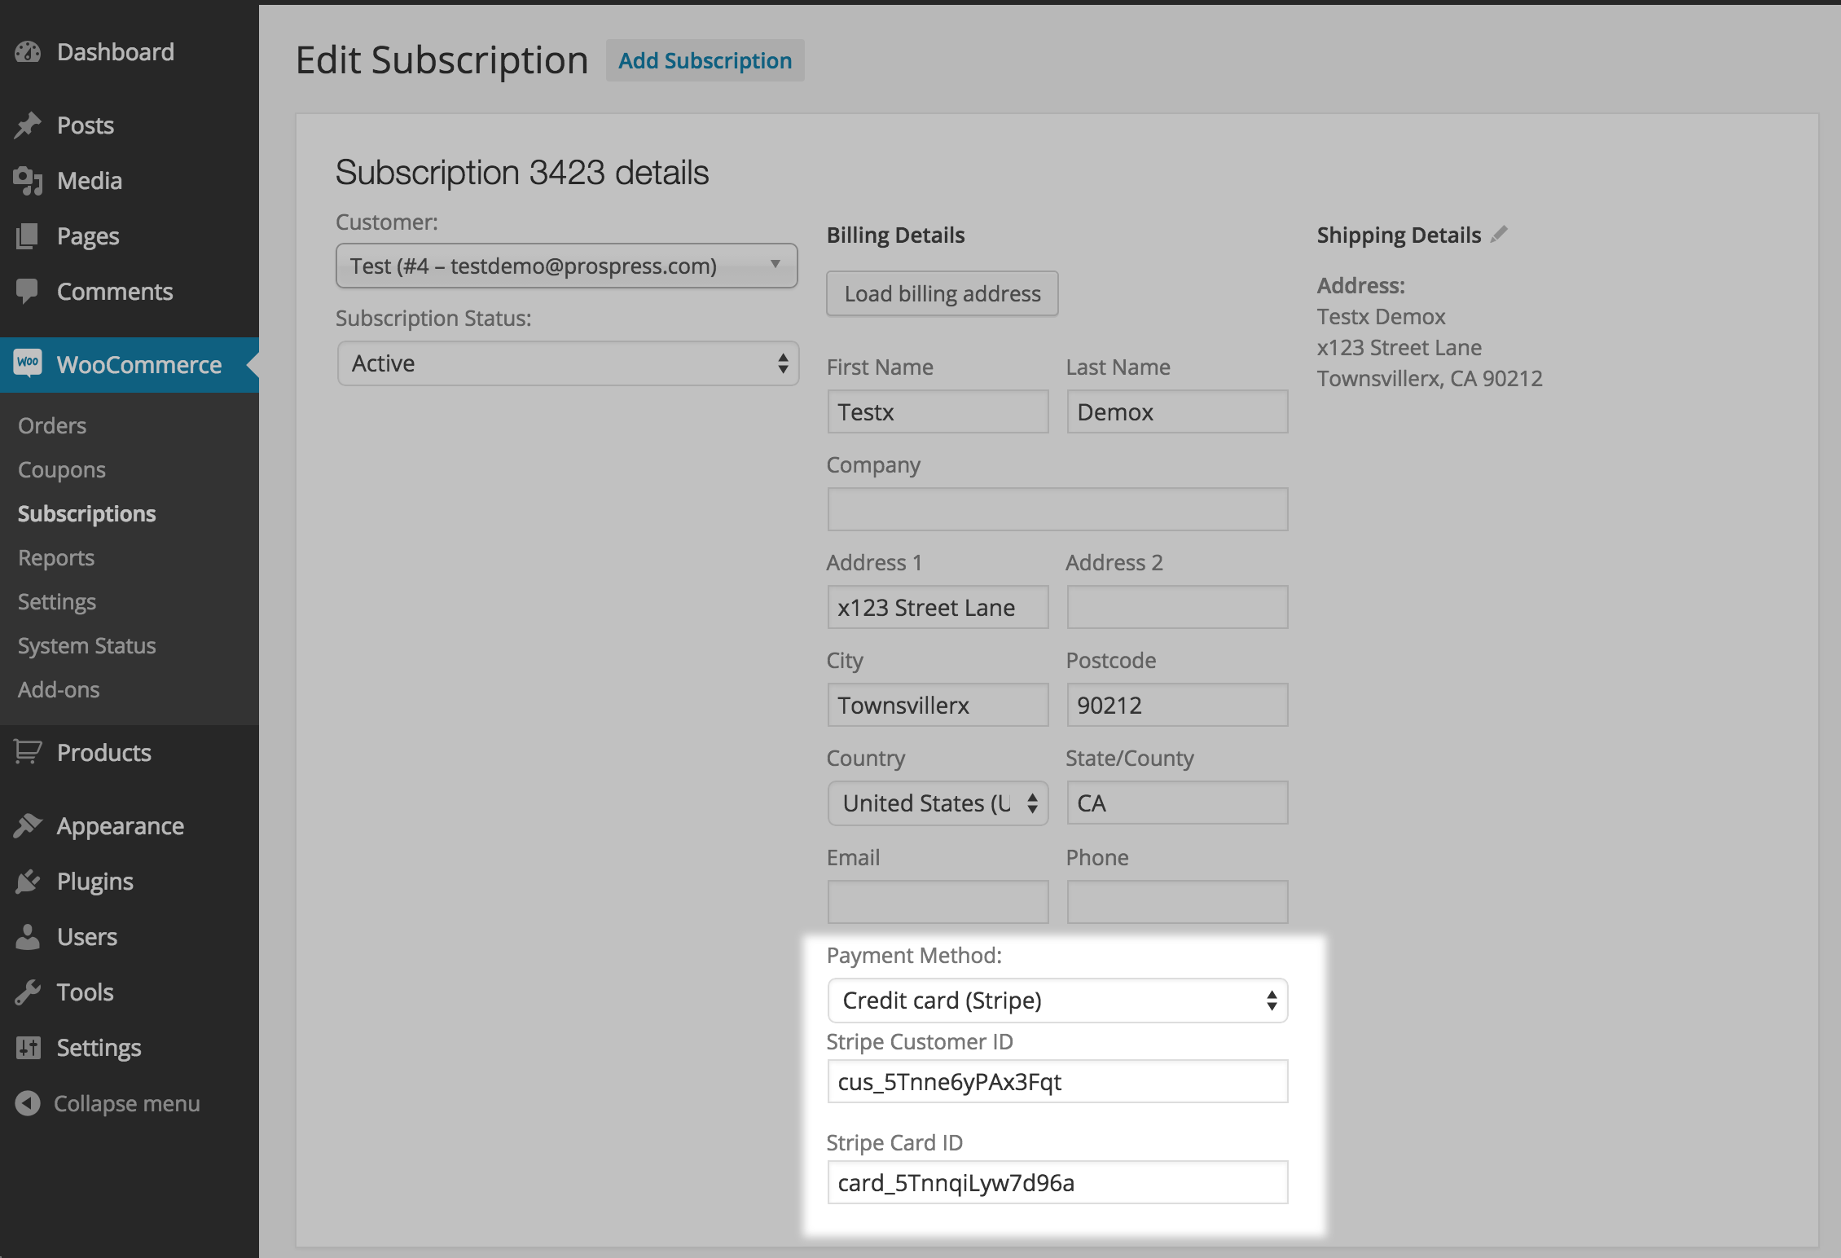Click the Add Subscription button

coord(704,59)
